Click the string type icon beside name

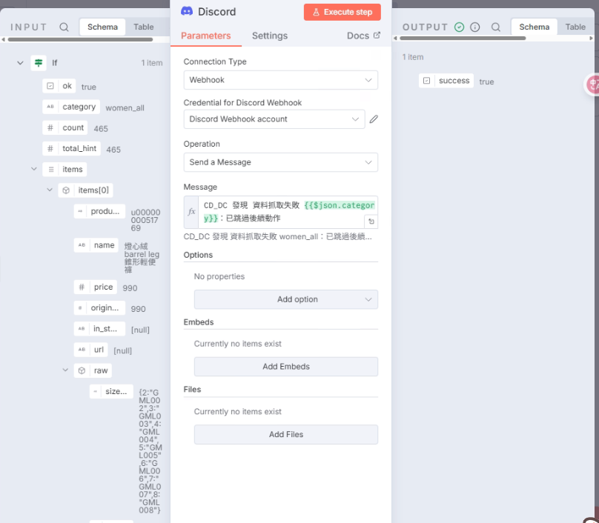[x=82, y=245]
